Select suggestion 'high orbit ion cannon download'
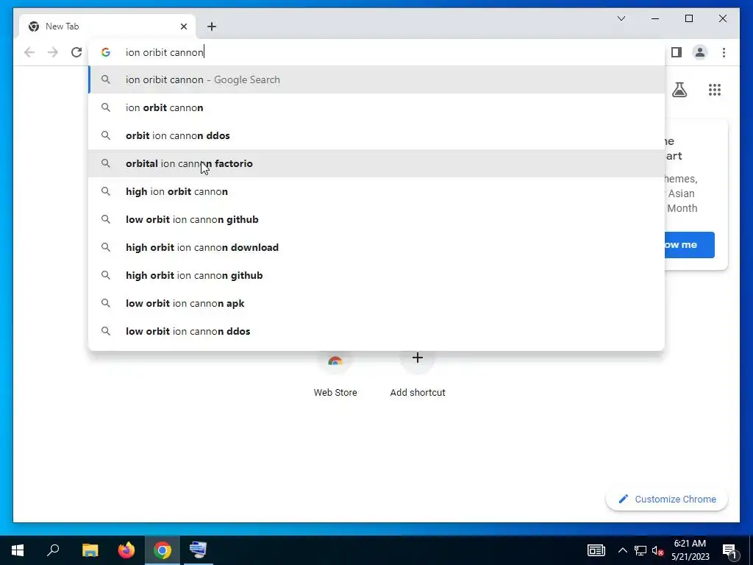Screen dimensions: 753x565 pyautogui.click(x=377, y=247)
